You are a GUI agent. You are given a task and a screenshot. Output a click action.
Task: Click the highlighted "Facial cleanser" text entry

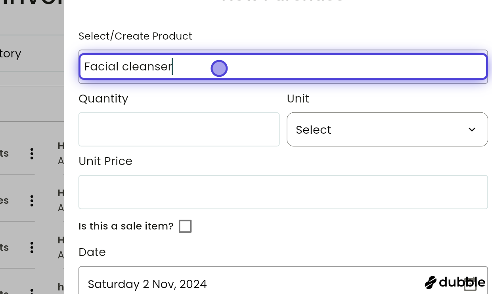tap(128, 66)
